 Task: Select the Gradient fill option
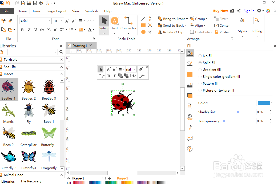(209, 69)
